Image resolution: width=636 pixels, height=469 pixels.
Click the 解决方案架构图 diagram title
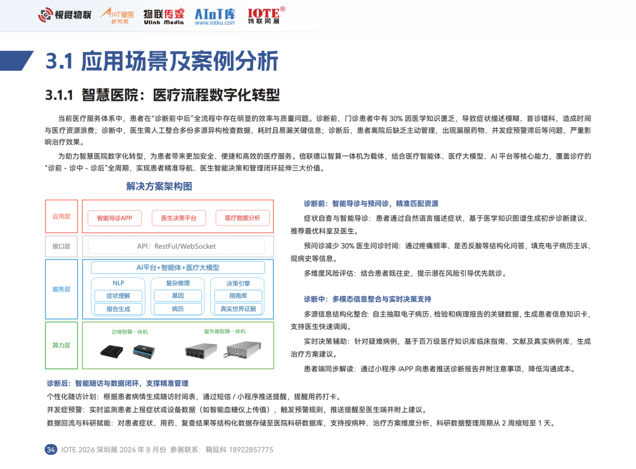point(159,187)
